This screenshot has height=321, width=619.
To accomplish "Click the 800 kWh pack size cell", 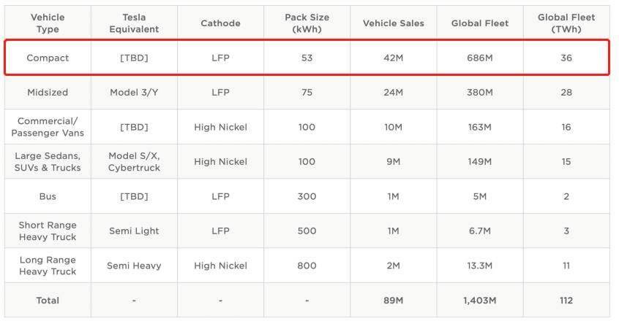I will point(307,266).
